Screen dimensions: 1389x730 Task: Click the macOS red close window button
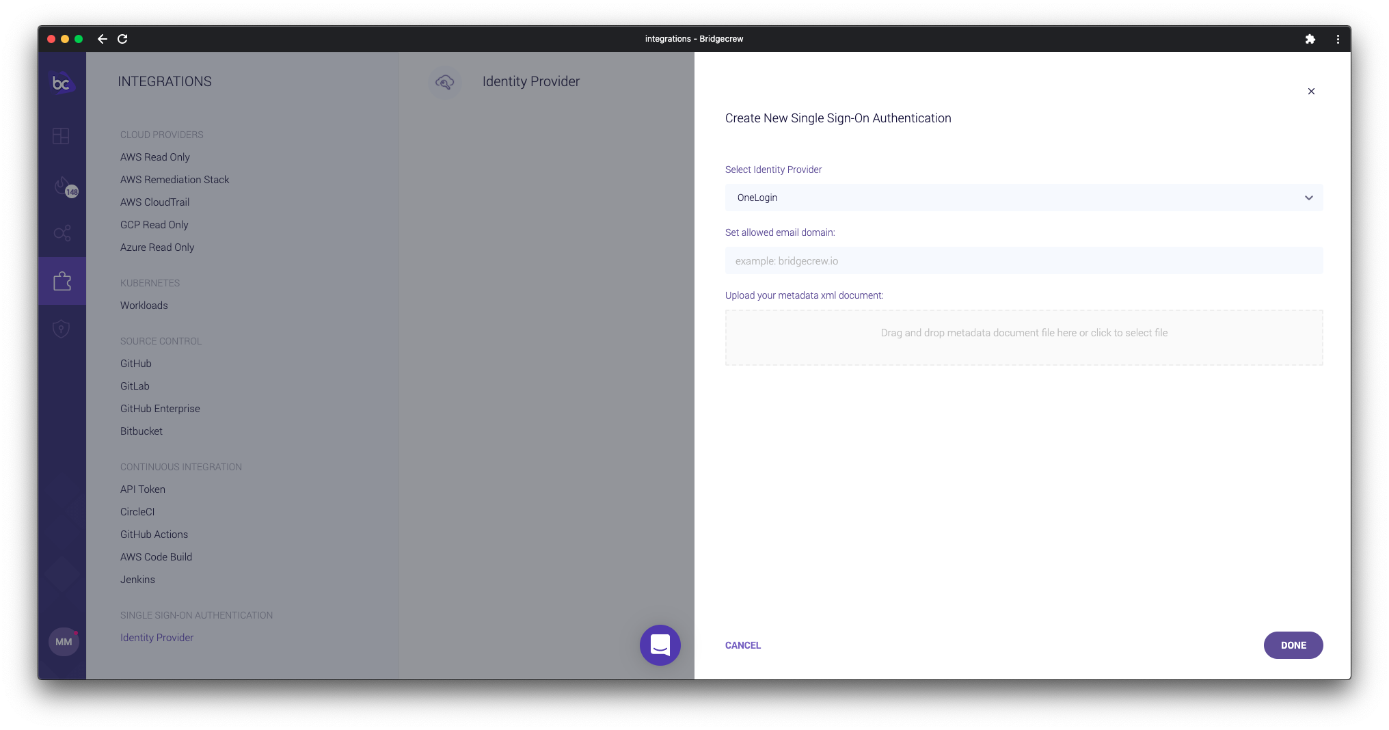(x=51, y=39)
